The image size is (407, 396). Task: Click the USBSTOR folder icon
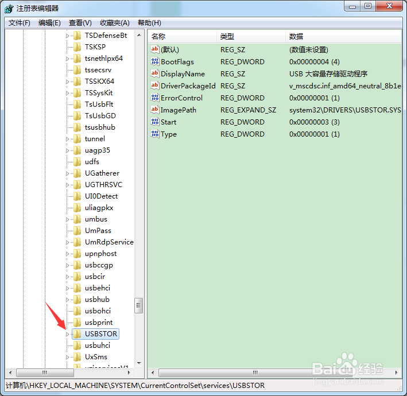pyautogui.click(x=77, y=333)
